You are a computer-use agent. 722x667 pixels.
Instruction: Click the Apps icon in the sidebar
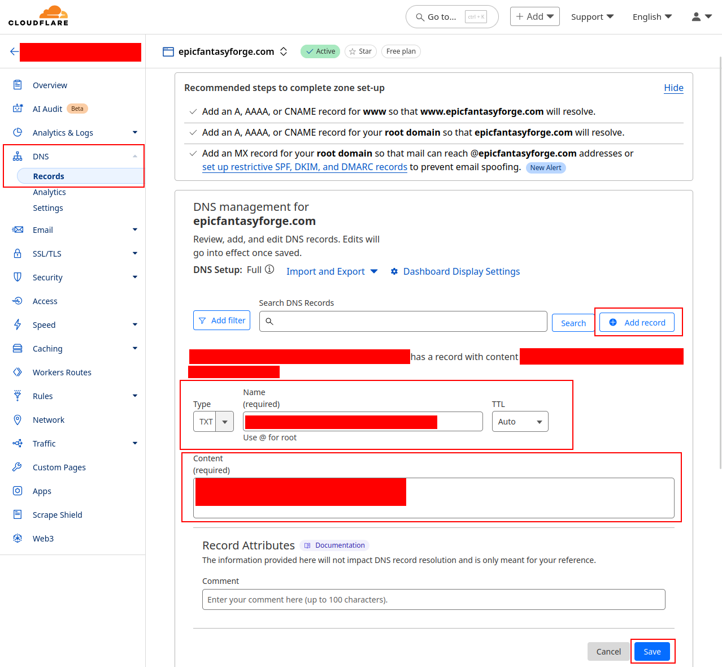(18, 491)
